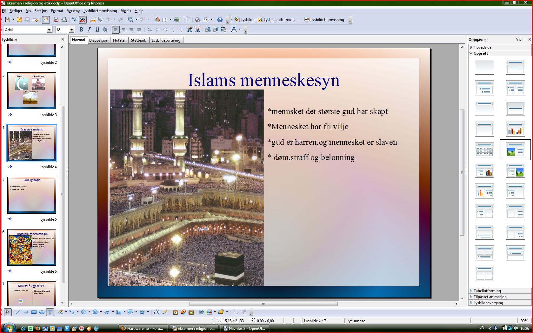Open the font color dropdown arrow
Viewport: 533px width, 333px height.
[x=240, y=30]
